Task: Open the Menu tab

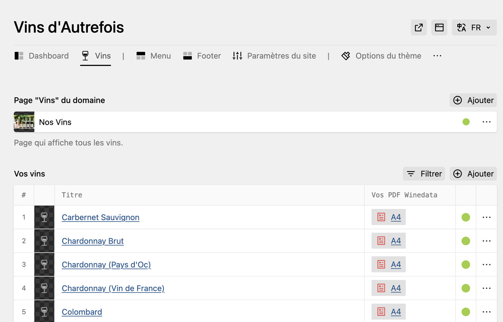Action: click(x=153, y=56)
